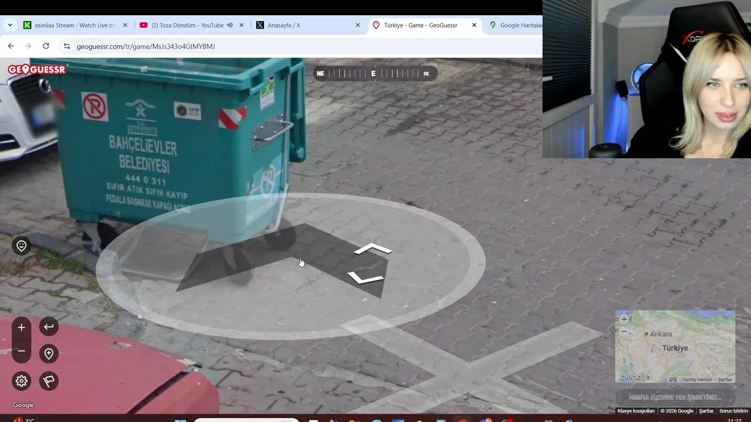The height and width of the screenshot is (422, 751).
Task: Open site information icon in address bar
Action: tap(67, 46)
